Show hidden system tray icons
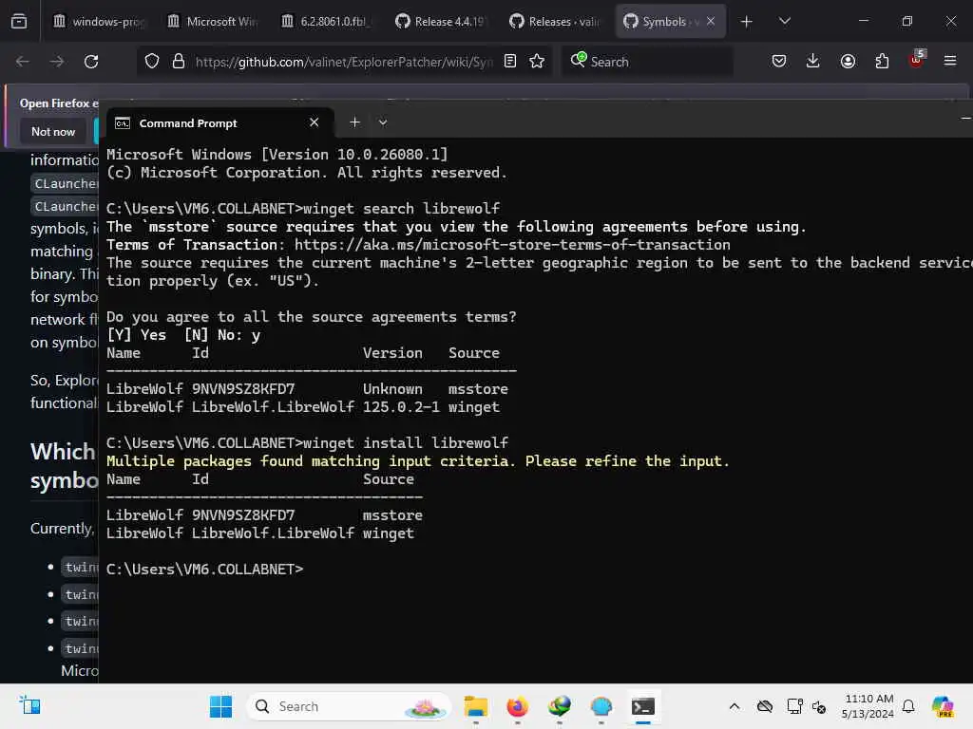The width and height of the screenshot is (973, 729). pyautogui.click(x=735, y=706)
